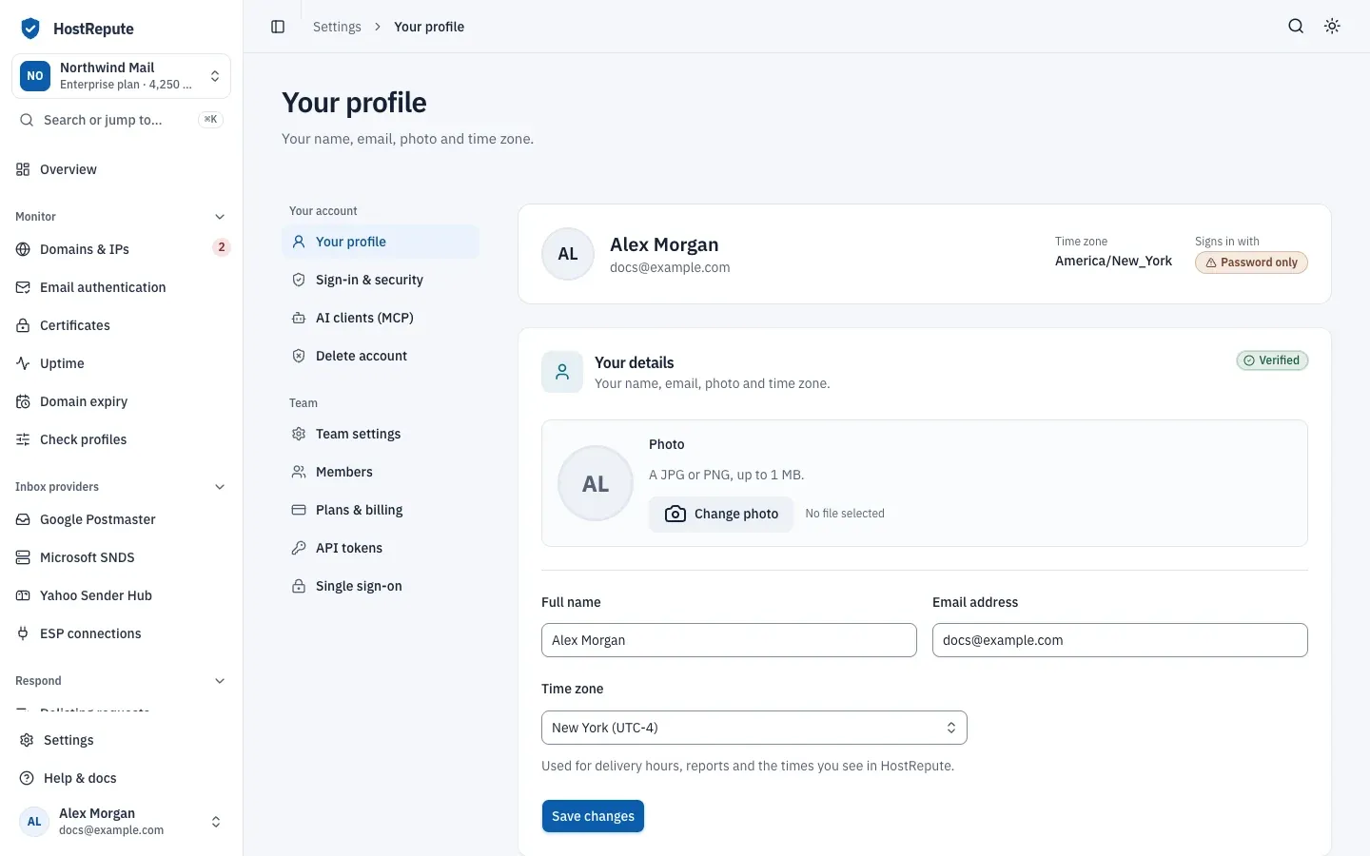Open search with the magnifier icon
This screenshot has width=1370, height=856.
[1296, 27]
